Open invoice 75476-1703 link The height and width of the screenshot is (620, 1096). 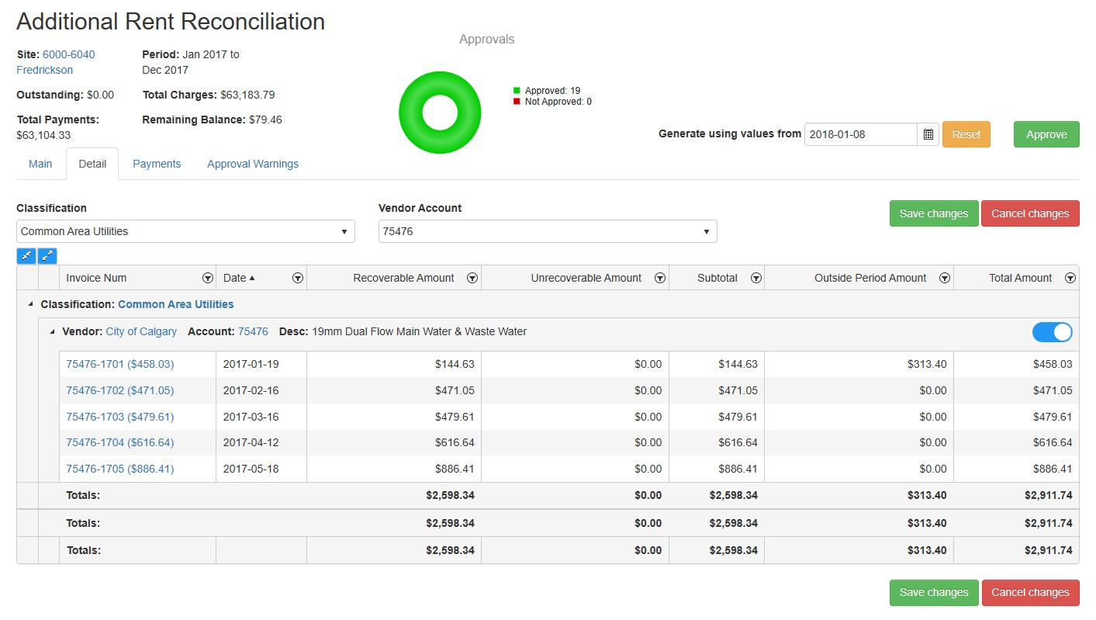(119, 417)
